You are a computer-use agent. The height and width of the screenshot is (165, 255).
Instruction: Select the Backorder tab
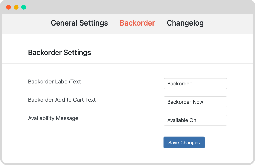point(137,23)
